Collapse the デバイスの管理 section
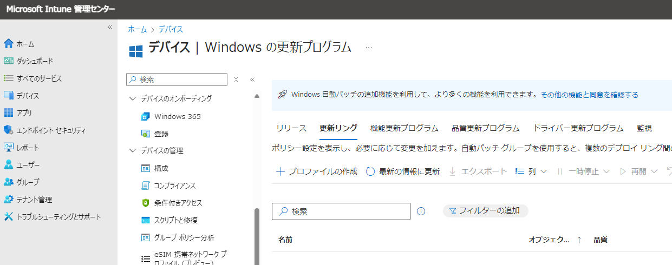Viewport: 672px width, 265px height. (133, 150)
